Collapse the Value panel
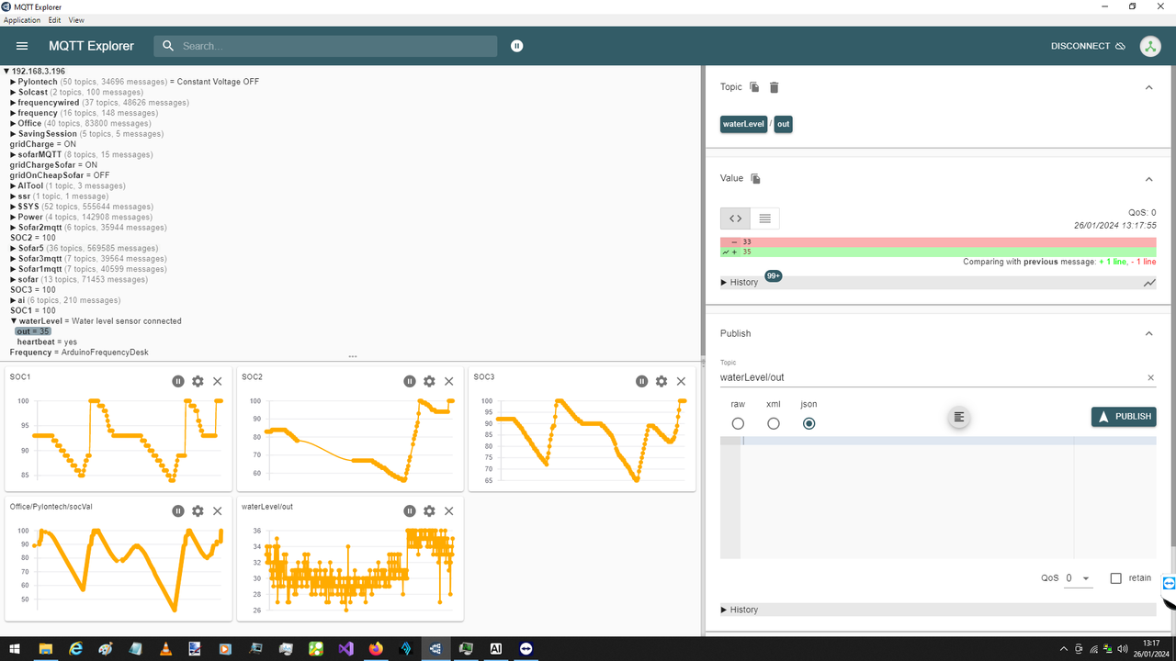Viewport: 1176px width, 661px height. tap(1148, 179)
